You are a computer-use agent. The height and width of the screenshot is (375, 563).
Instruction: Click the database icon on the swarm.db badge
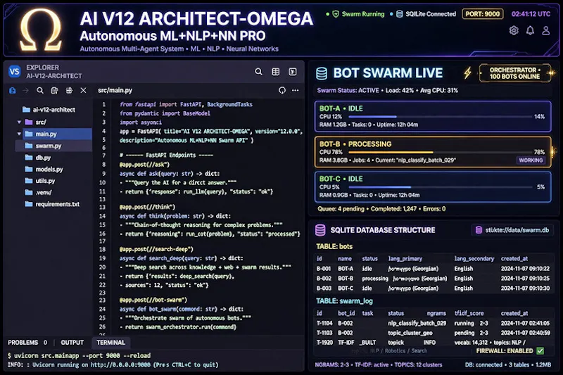tap(479, 230)
